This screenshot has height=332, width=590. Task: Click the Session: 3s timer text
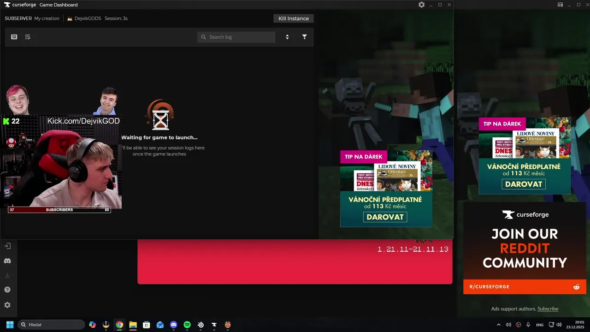(x=116, y=18)
